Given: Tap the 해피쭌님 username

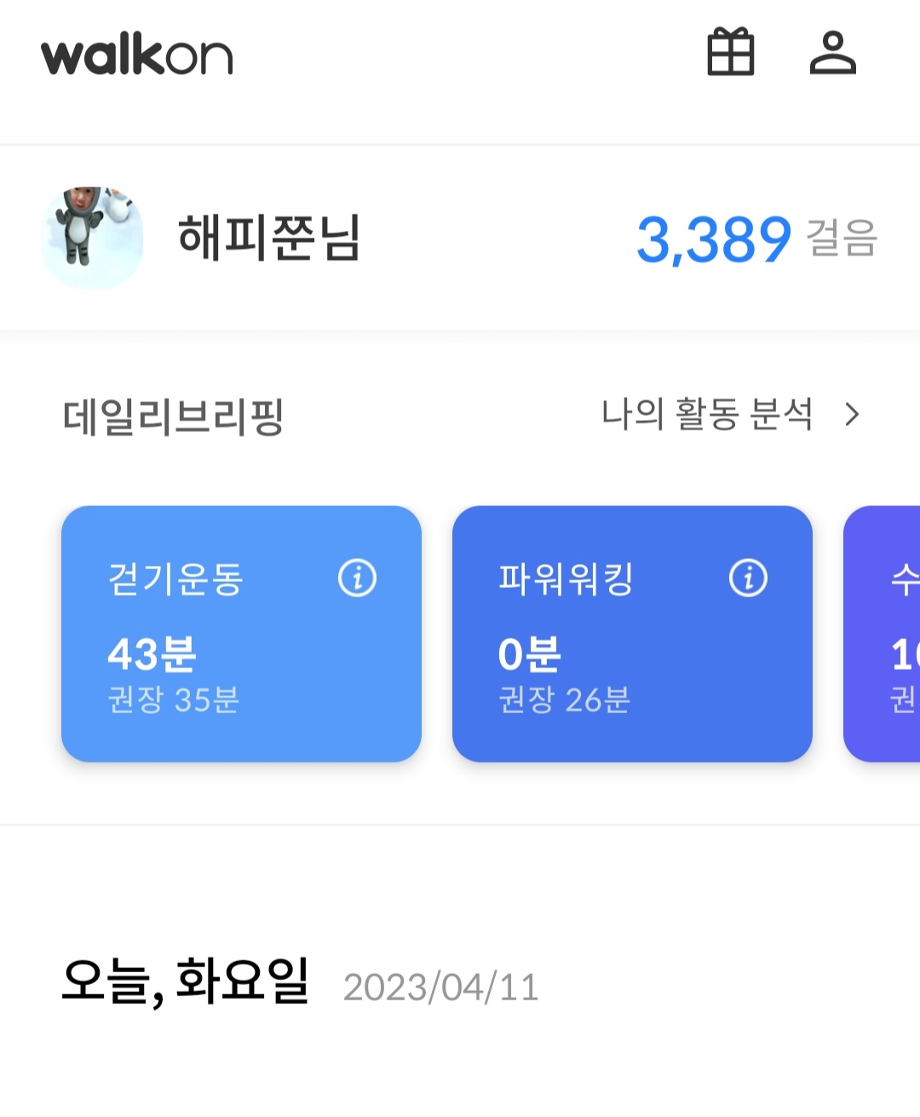Looking at the screenshot, I should [x=269, y=238].
